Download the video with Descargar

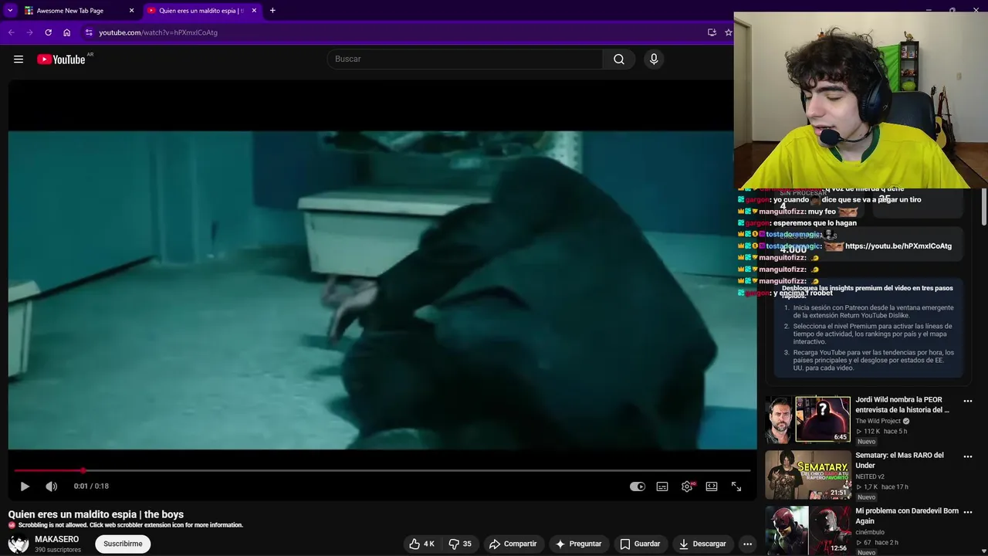702,544
